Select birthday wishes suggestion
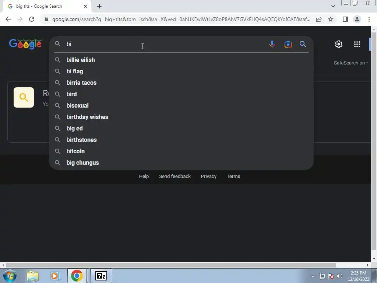 coord(181,117)
